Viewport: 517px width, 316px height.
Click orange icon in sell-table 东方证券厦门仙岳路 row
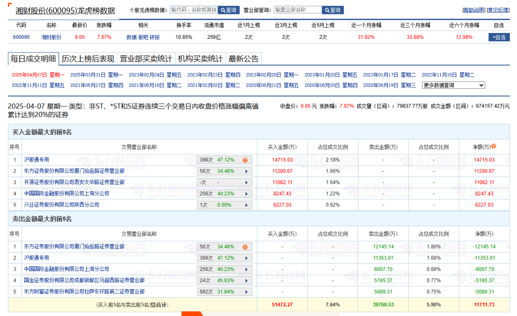click(245, 247)
